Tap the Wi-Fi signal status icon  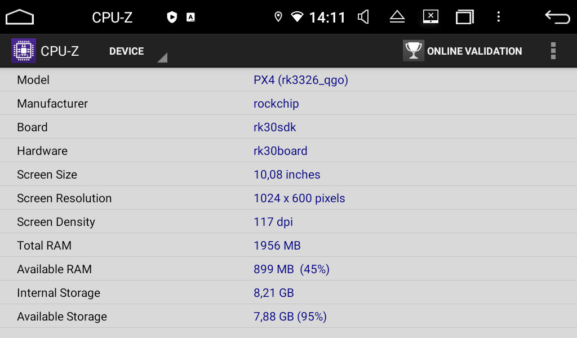(297, 17)
